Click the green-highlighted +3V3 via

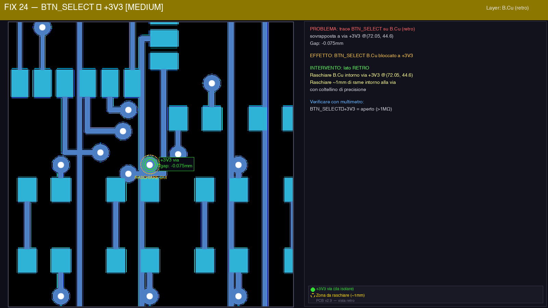tap(150, 165)
